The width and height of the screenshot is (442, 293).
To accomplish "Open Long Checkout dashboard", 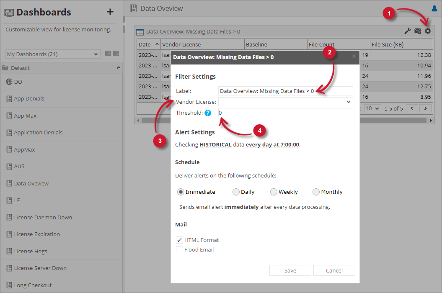I will [62, 285].
